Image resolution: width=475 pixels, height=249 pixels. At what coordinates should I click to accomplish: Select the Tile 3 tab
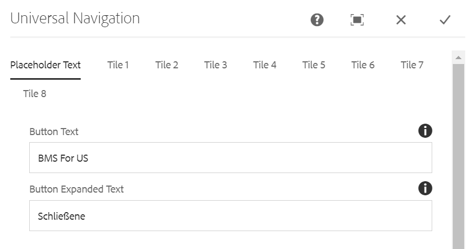(x=216, y=65)
